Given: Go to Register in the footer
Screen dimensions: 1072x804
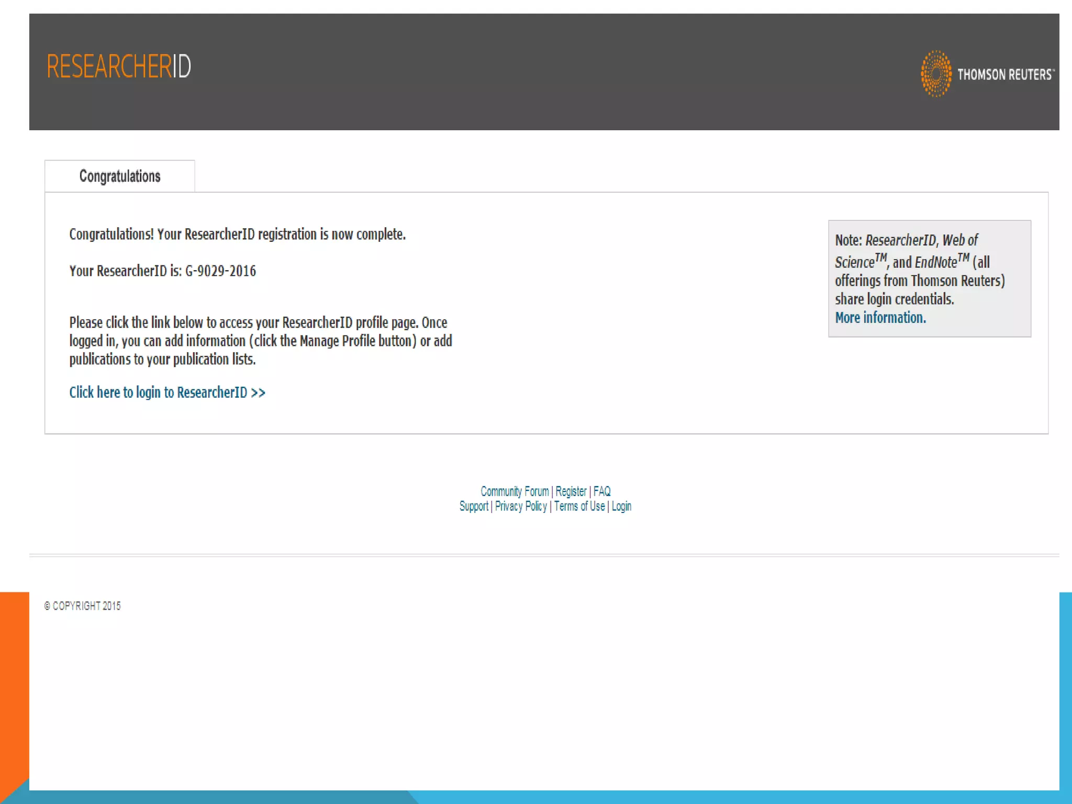Looking at the screenshot, I should click(571, 492).
